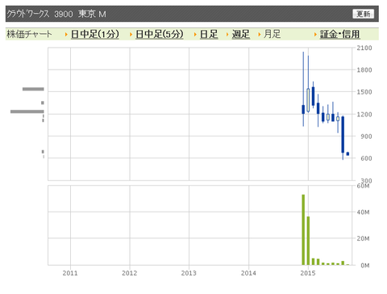Open the 日中足(1分) intraday chart link
Screen dimensions: 387x294
[95, 34]
